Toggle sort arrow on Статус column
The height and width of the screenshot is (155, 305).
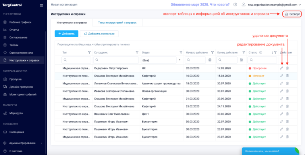pos(272,52)
